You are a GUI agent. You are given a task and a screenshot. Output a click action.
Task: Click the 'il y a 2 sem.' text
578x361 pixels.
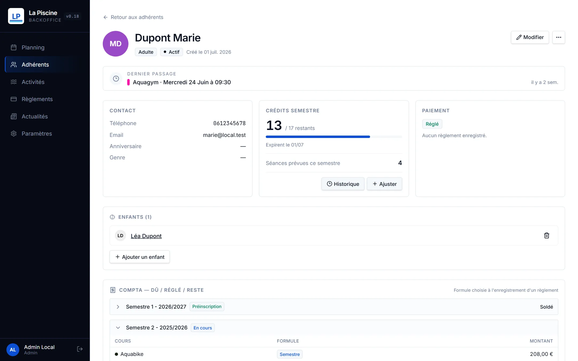point(545,82)
